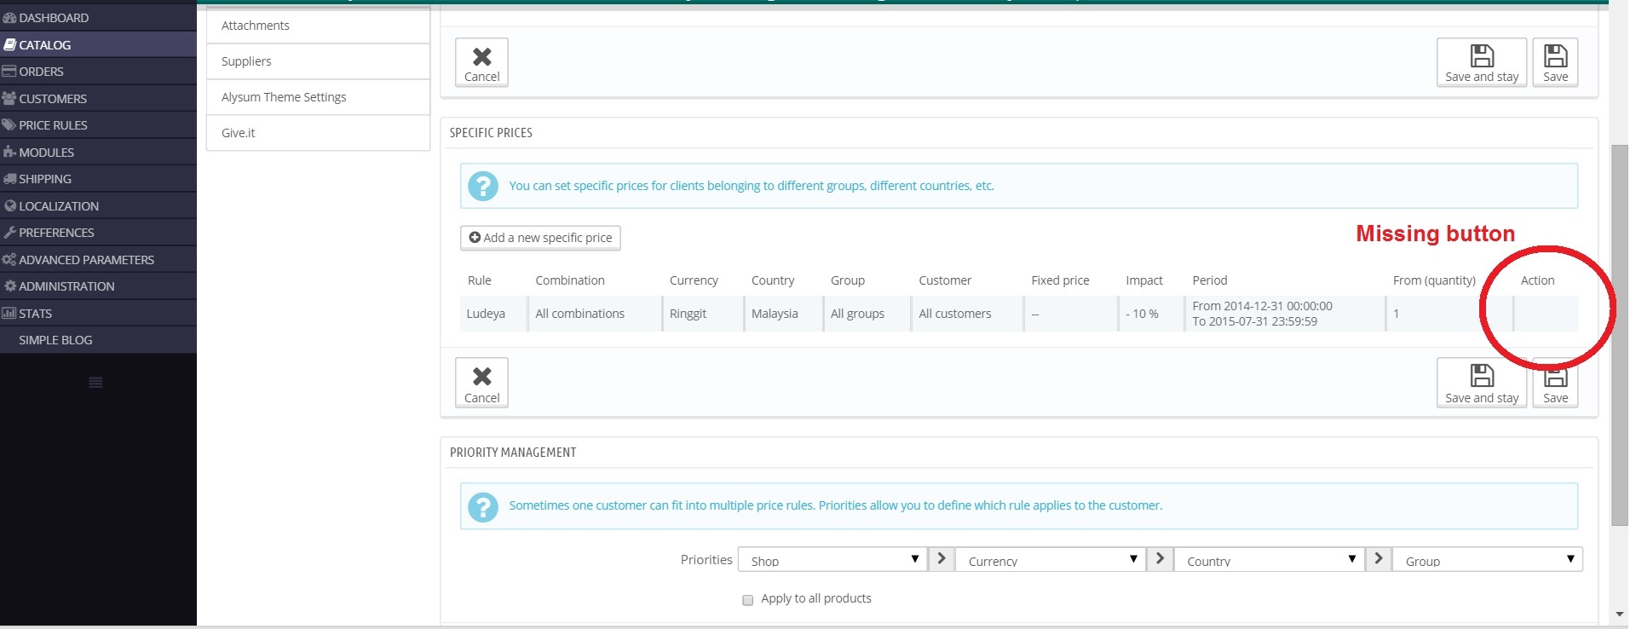Click Combination column header
The image size is (1636, 629).
pyautogui.click(x=570, y=280)
